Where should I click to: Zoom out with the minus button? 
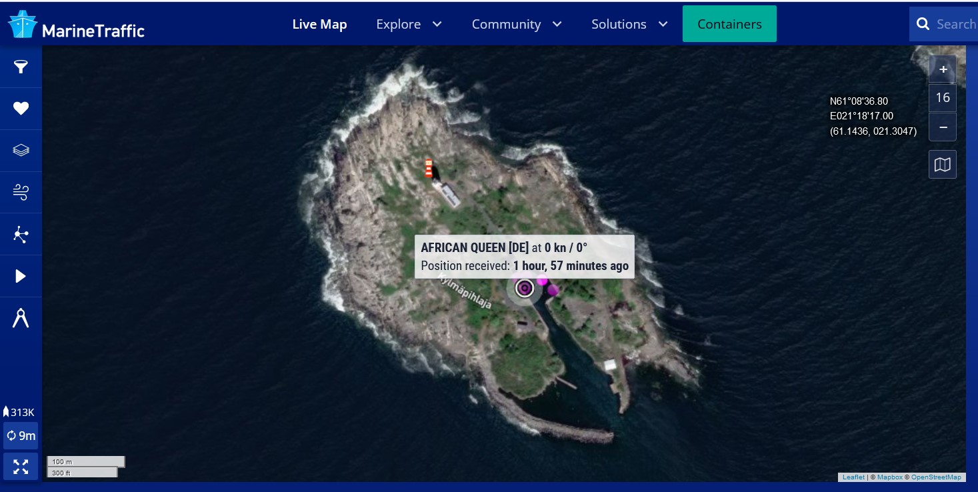click(942, 127)
